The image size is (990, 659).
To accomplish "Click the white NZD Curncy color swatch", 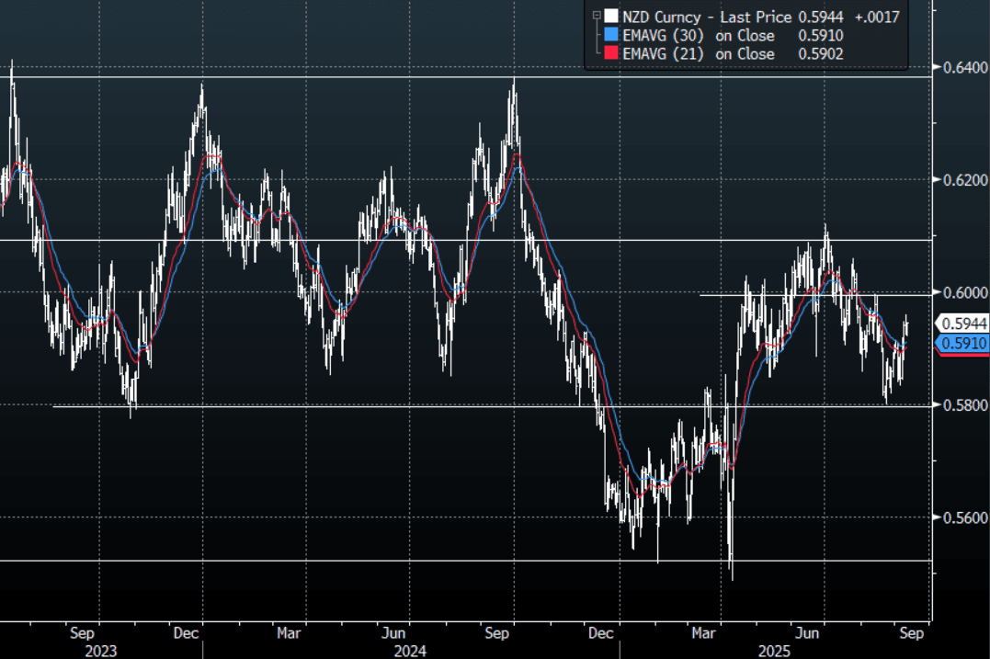I will pyautogui.click(x=612, y=16).
